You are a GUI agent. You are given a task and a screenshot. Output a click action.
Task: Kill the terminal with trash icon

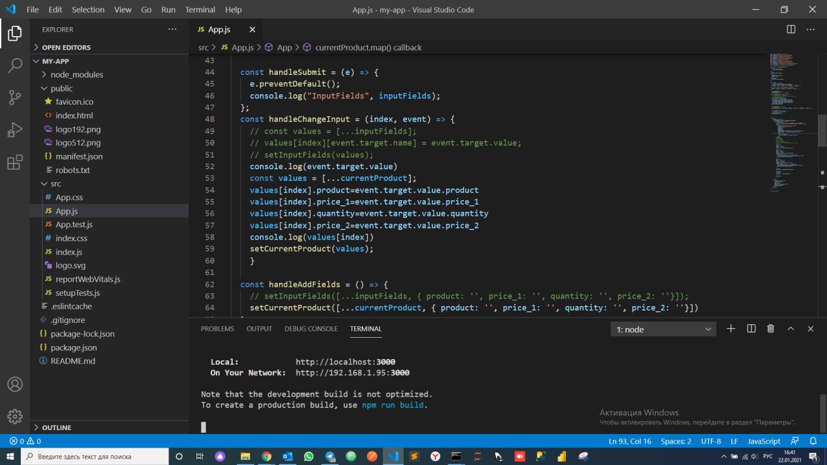[770, 329]
